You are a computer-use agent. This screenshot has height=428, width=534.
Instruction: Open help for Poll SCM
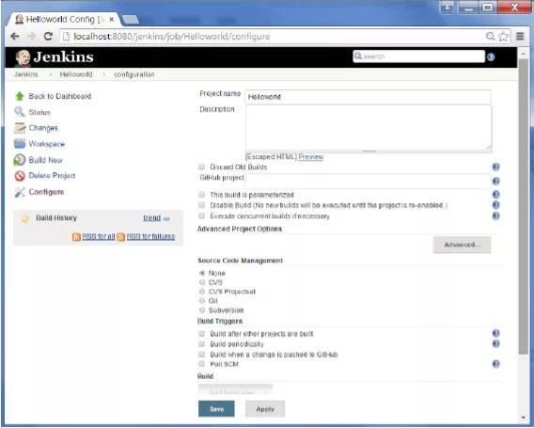pyautogui.click(x=495, y=364)
